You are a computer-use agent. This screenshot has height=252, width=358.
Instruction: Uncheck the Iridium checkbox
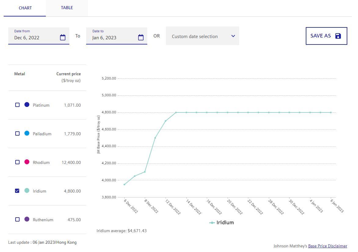click(x=17, y=191)
